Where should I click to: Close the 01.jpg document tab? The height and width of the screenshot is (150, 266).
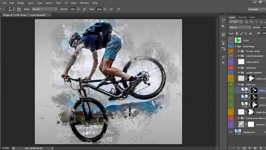[49, 15]
